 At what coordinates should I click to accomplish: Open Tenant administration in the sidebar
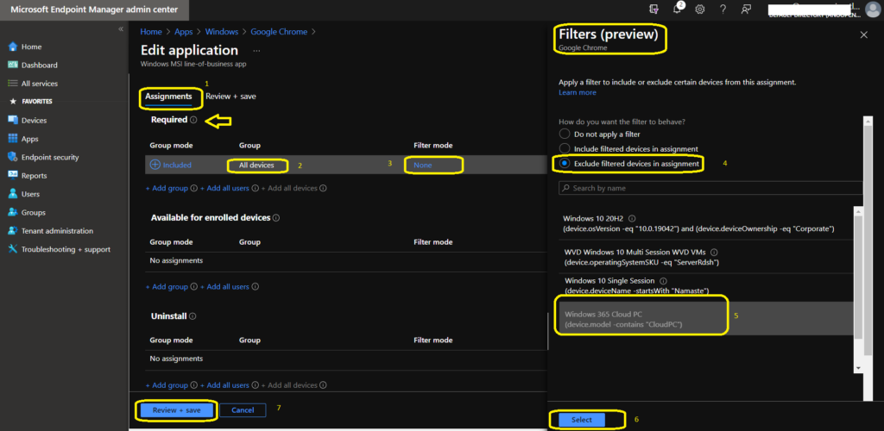pos(57,231)
